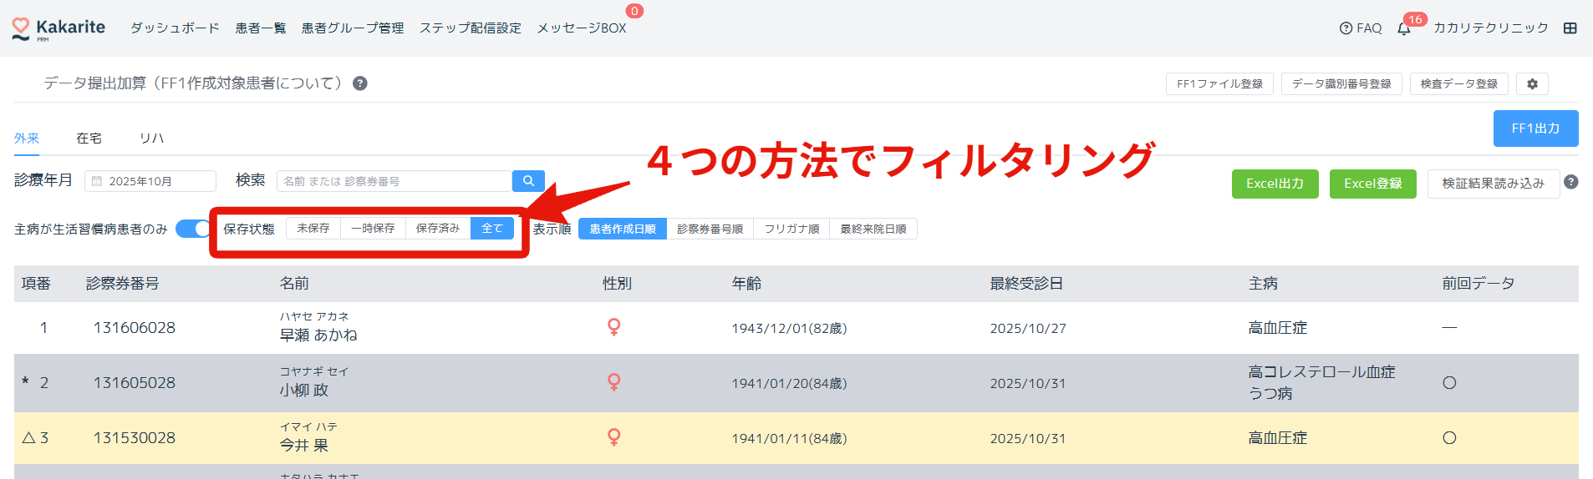Click the Kakarite heart logo

point(21,29)
